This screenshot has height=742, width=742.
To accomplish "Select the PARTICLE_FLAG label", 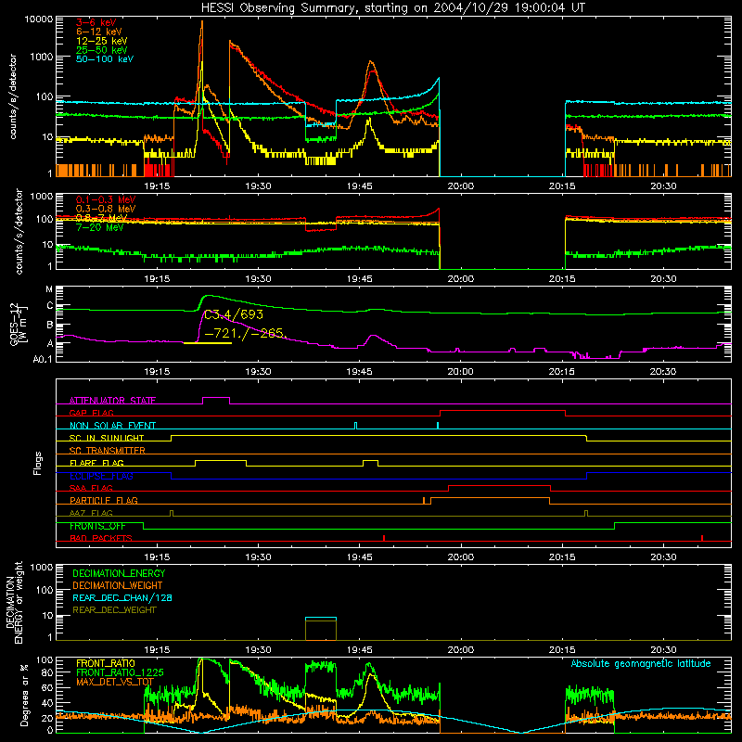I will 104,500.
